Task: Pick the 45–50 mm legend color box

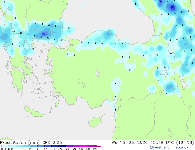Action: point(90,146)
